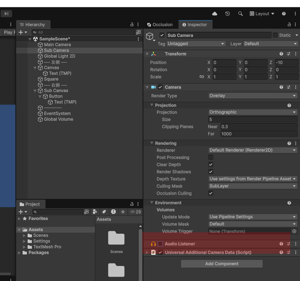Click Volume Trigger object picker icon
This screenshot has width=300, height=281.
coord(294,231)
